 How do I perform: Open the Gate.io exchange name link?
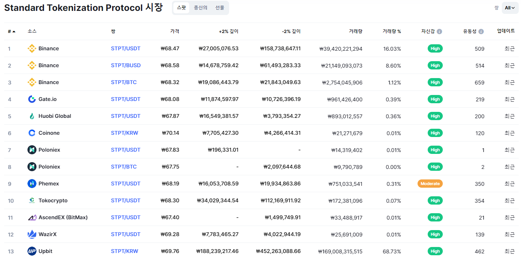point(47,99)
